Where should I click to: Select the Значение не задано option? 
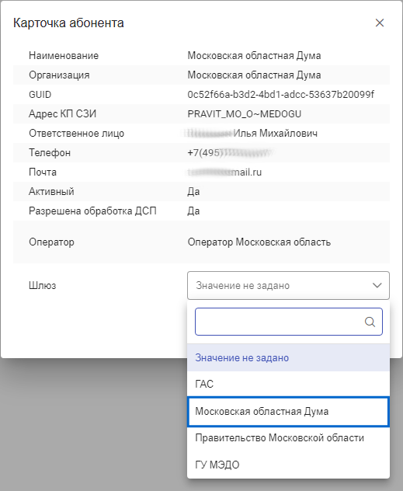tap(288, 357)
